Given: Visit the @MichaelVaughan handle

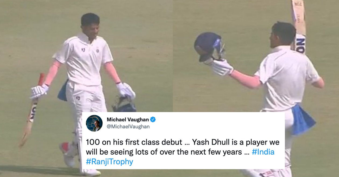Looking at the screenshot, I should [x=128, y=127].
